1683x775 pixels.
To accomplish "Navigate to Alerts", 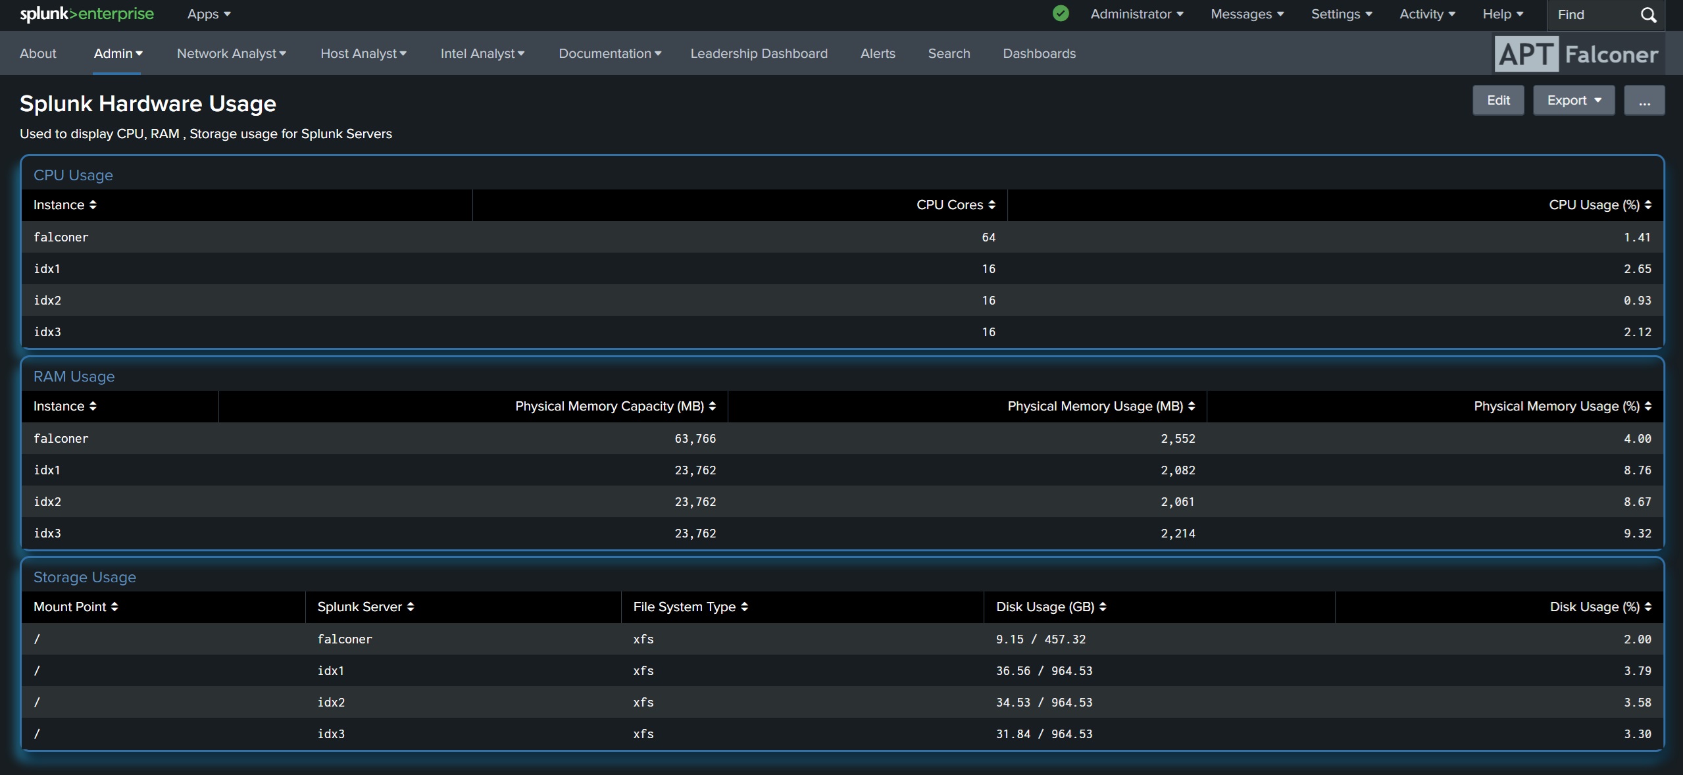I will (x=877, y=54).
